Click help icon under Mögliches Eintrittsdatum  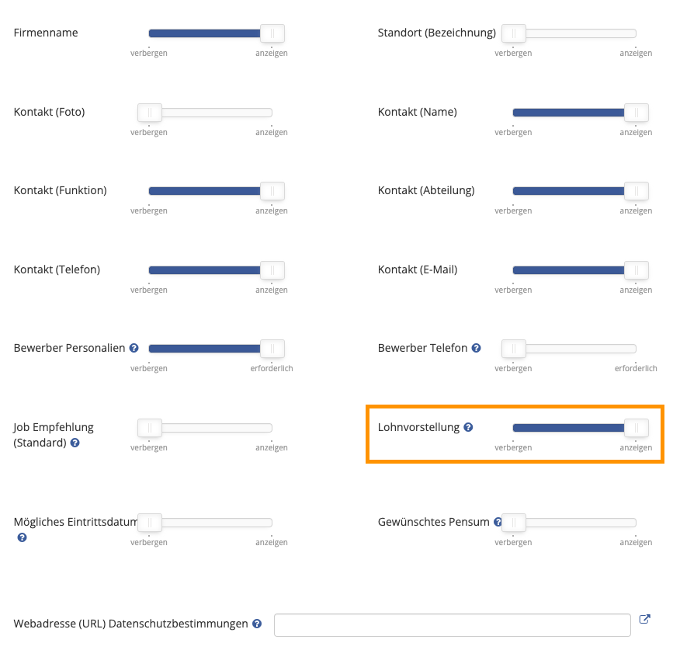click(22, 537)
